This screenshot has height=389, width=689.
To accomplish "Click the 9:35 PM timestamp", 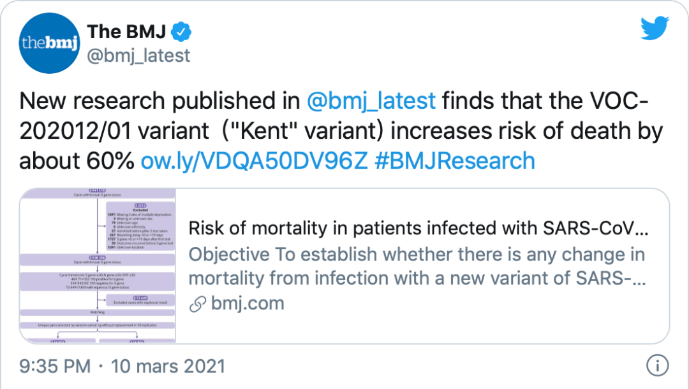I will click(x=56, y=366).
